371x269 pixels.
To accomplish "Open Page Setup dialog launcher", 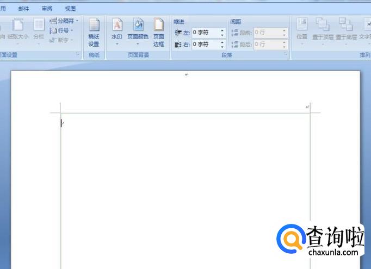I will (x=78, y=54).
